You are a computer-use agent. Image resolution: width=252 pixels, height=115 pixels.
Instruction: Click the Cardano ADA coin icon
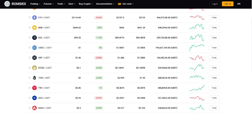[x=34, y=98]
